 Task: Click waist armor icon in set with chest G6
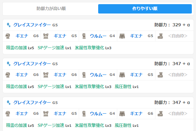click(x=122, y=75)
